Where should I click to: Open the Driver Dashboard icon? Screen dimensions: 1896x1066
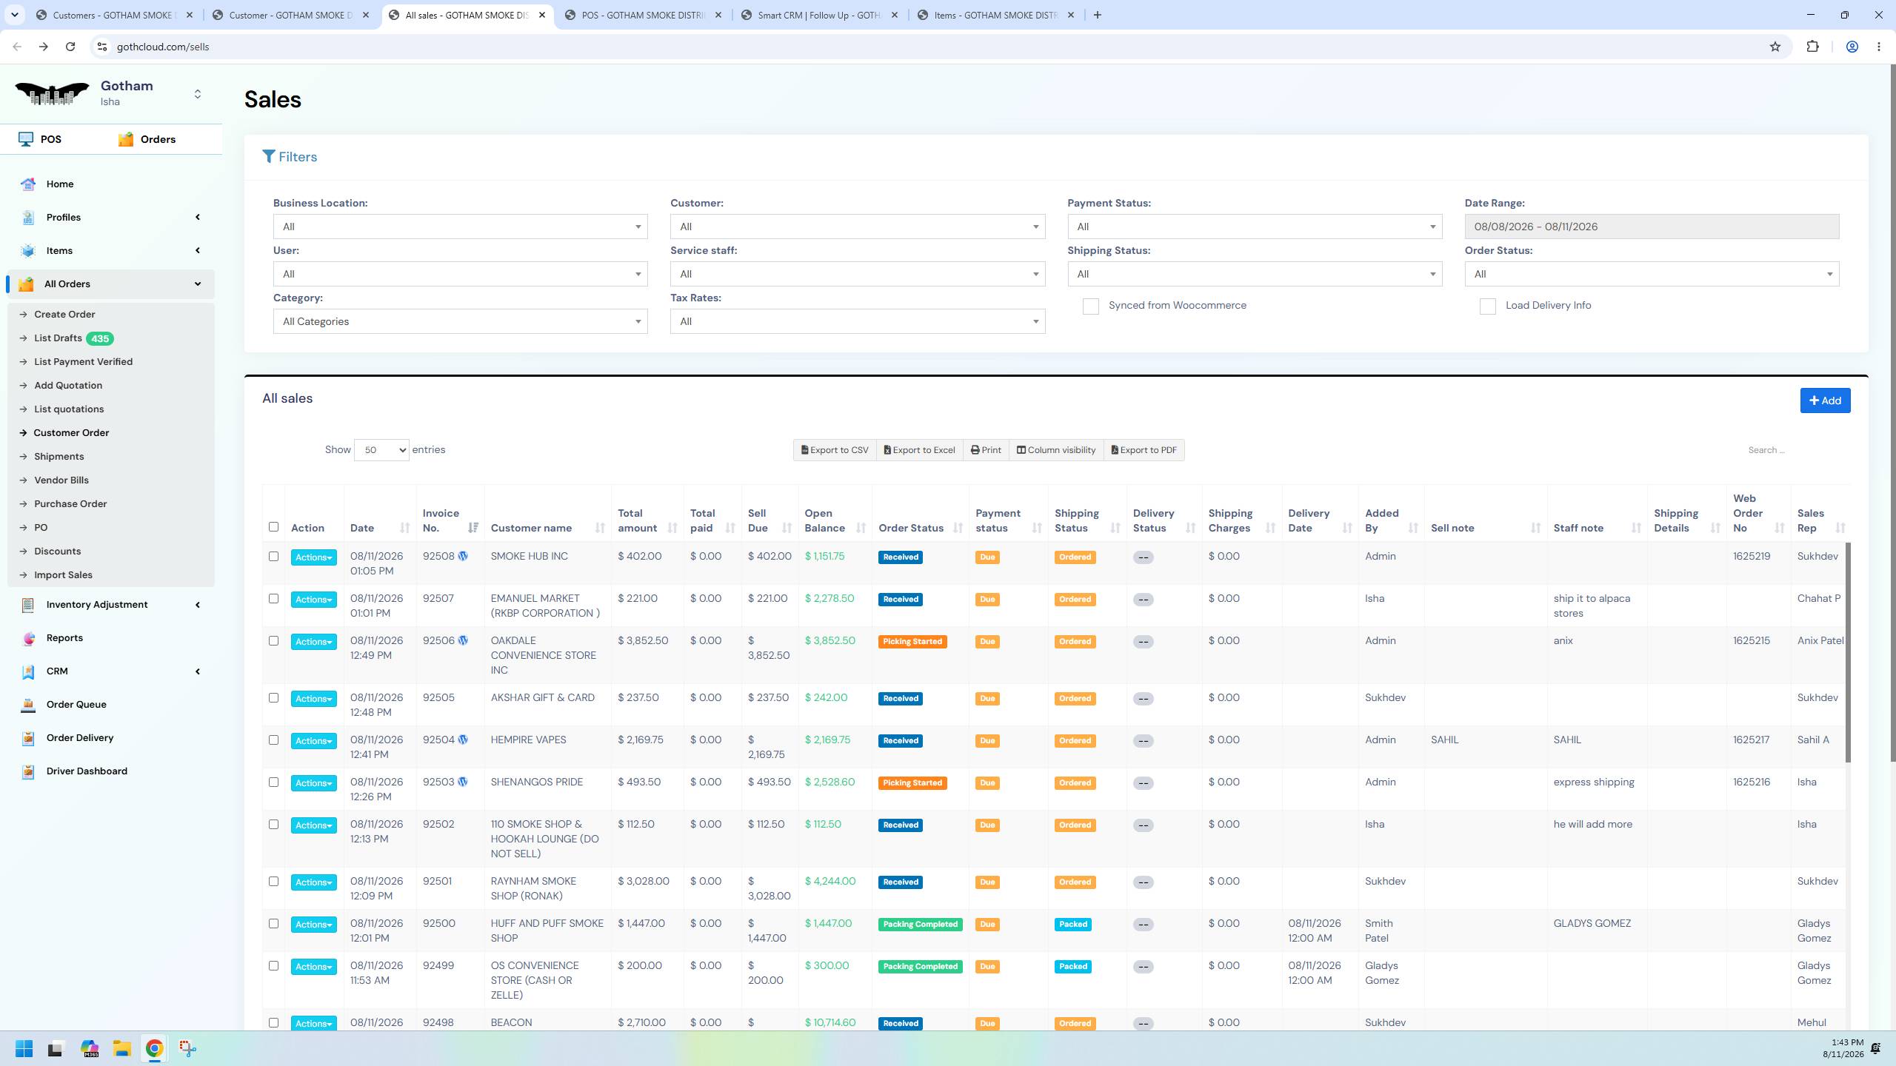tap(28, 771)
